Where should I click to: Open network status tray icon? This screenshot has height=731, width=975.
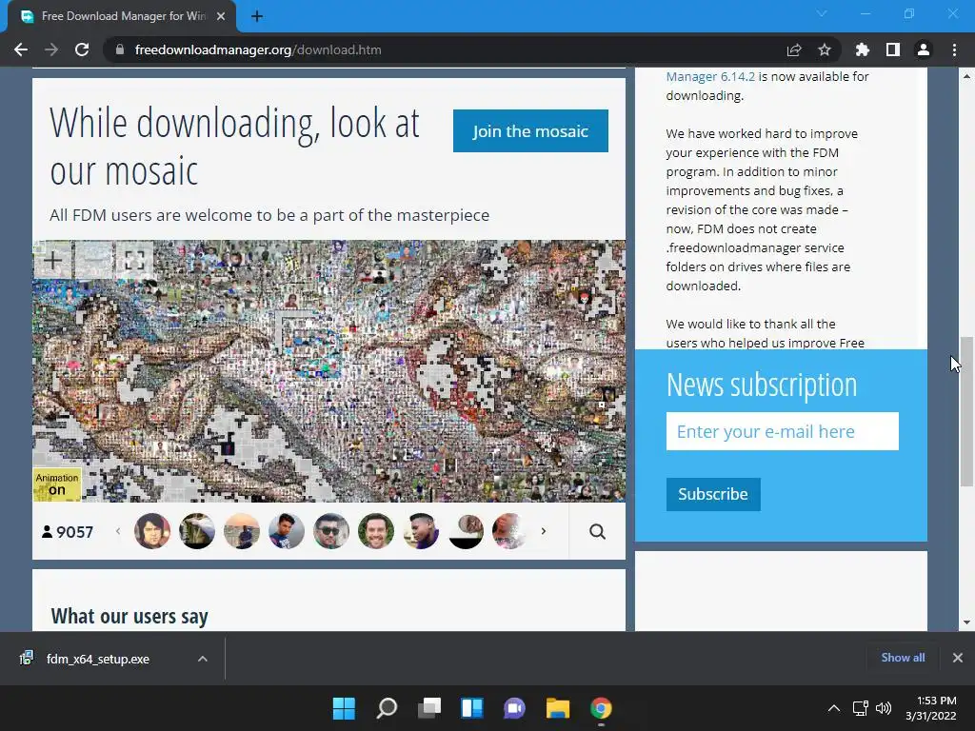pos(860,708)
